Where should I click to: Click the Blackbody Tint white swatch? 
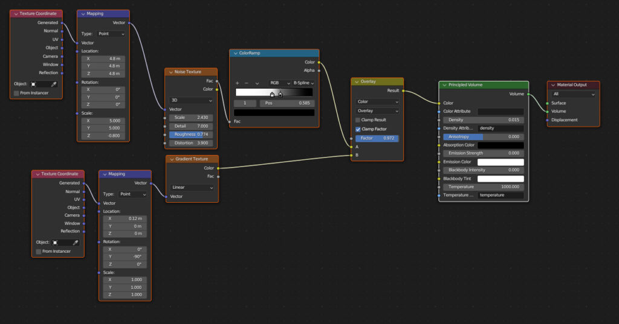point(501,179)
